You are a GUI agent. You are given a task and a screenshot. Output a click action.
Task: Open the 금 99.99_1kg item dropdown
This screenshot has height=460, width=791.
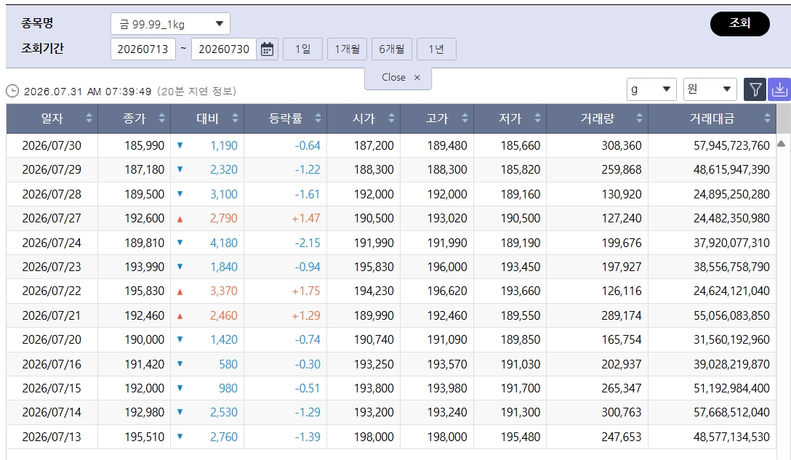click(x=171, y=24)
